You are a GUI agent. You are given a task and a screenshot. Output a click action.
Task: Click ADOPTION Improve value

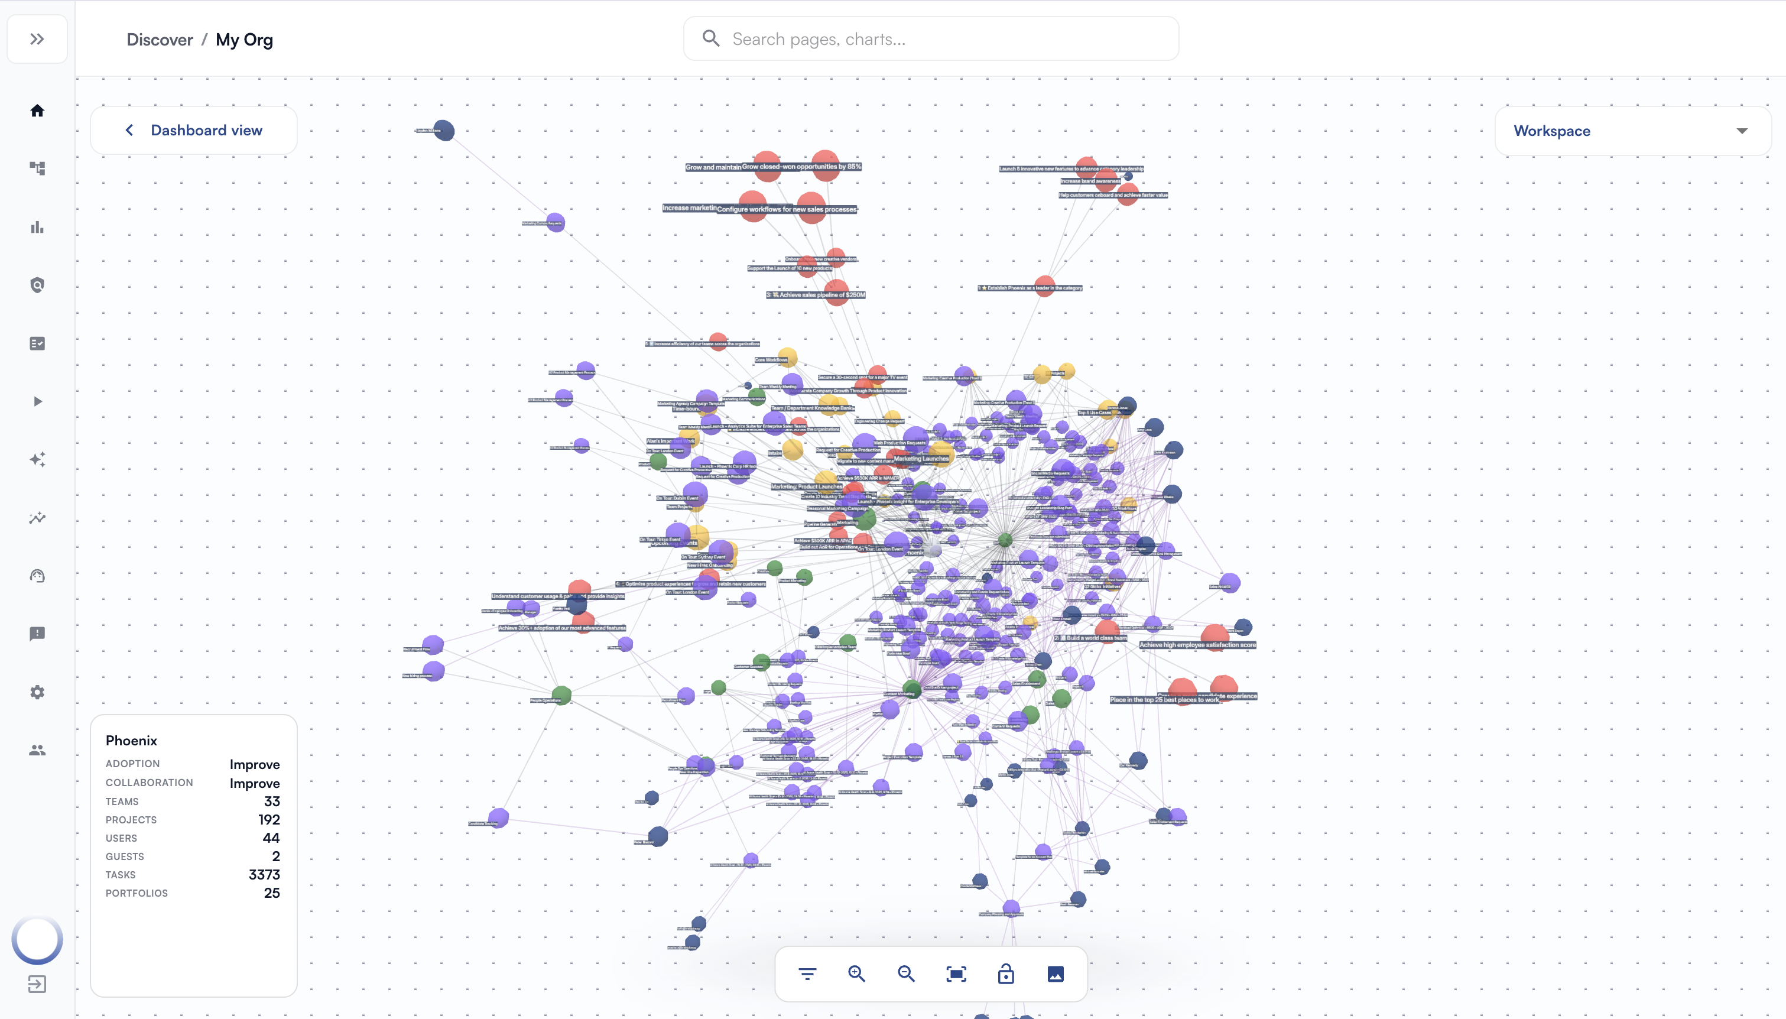pyautogui.click(x=255, y=764)
